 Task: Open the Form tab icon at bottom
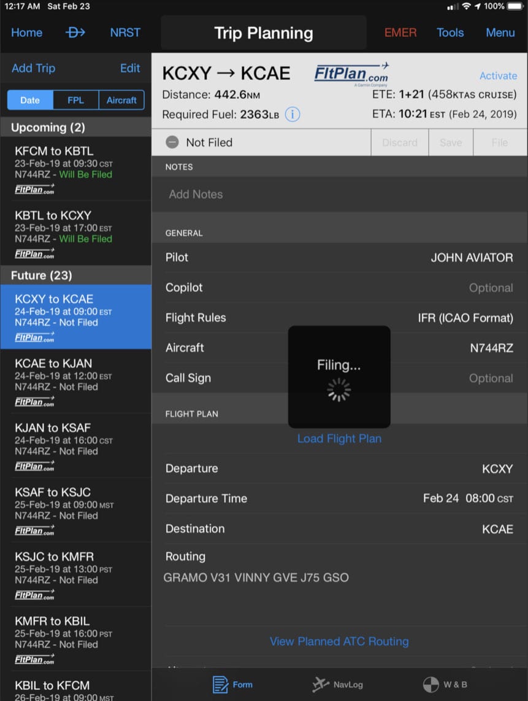220,684
